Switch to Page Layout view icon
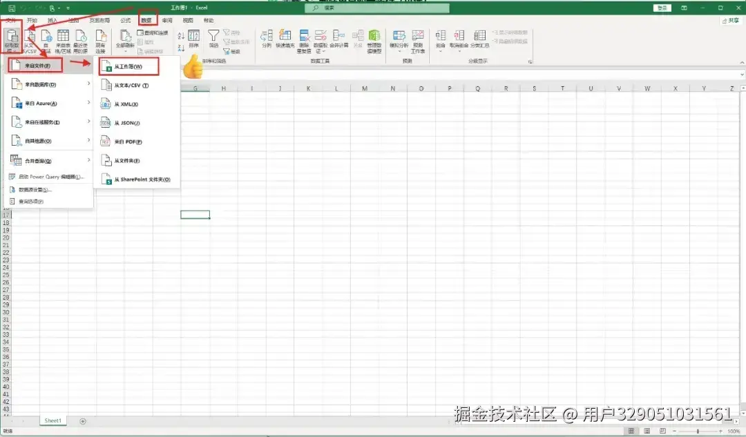 pos(647,431)
